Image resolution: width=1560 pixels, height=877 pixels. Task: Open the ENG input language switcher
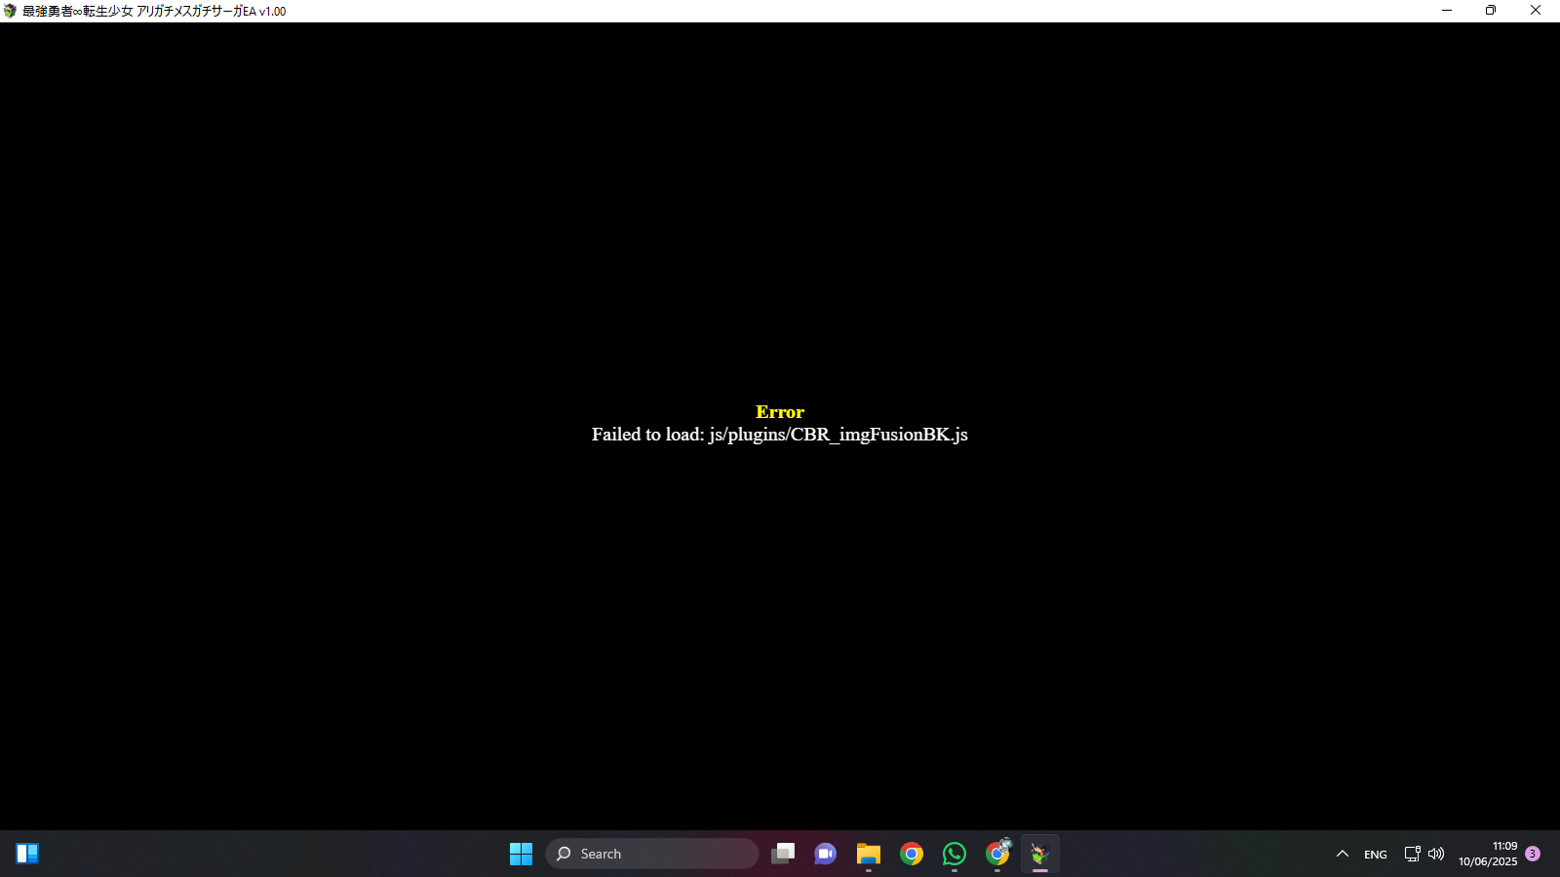click(x=1375, y=855)
